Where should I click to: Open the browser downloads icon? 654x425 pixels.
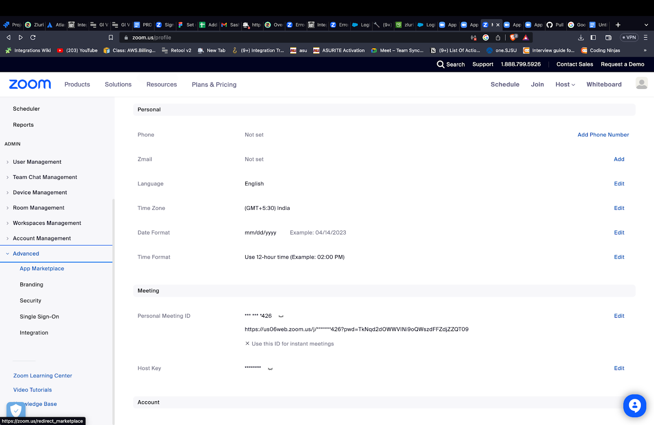click(x=581, y=38)
